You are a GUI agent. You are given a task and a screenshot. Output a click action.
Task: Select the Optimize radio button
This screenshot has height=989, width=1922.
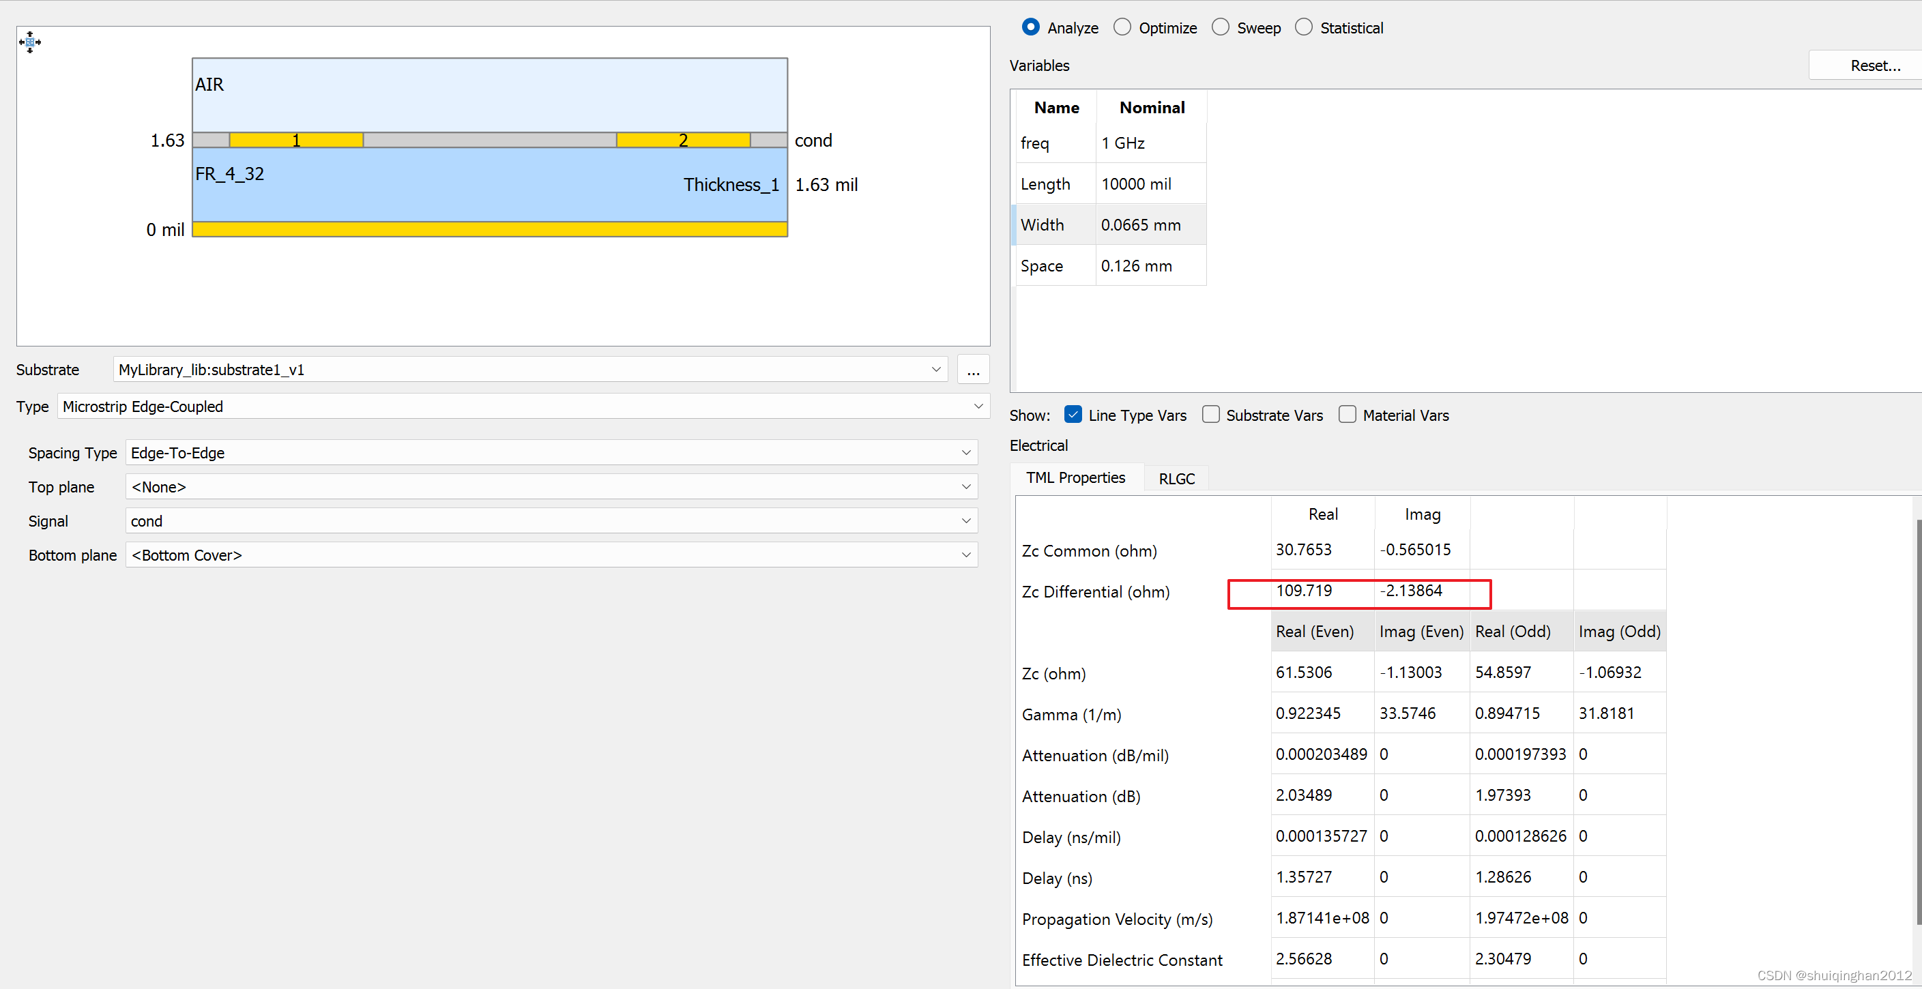1122,27
